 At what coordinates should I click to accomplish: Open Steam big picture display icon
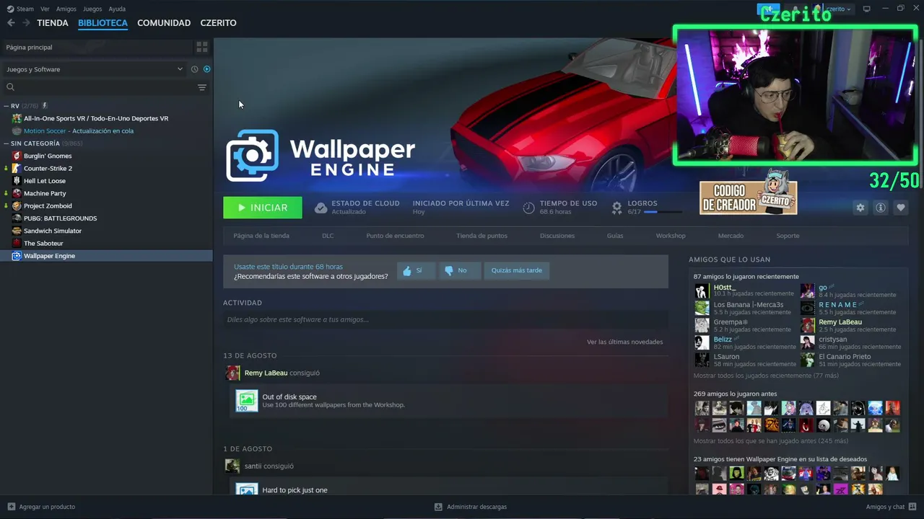click(867, 9)
